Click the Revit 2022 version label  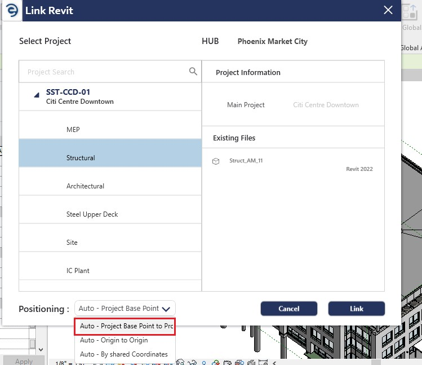click(359, 169)
